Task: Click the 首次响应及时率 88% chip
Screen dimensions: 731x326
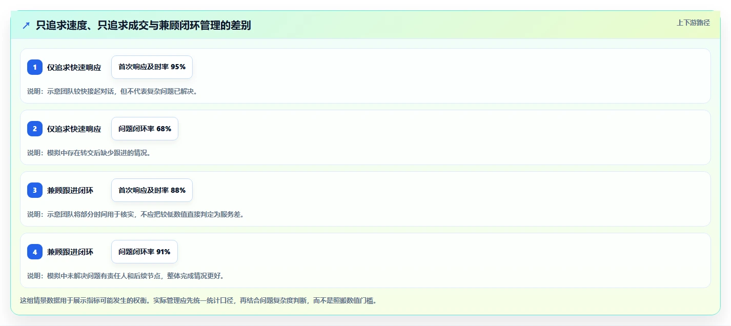Action: point(152,190)
